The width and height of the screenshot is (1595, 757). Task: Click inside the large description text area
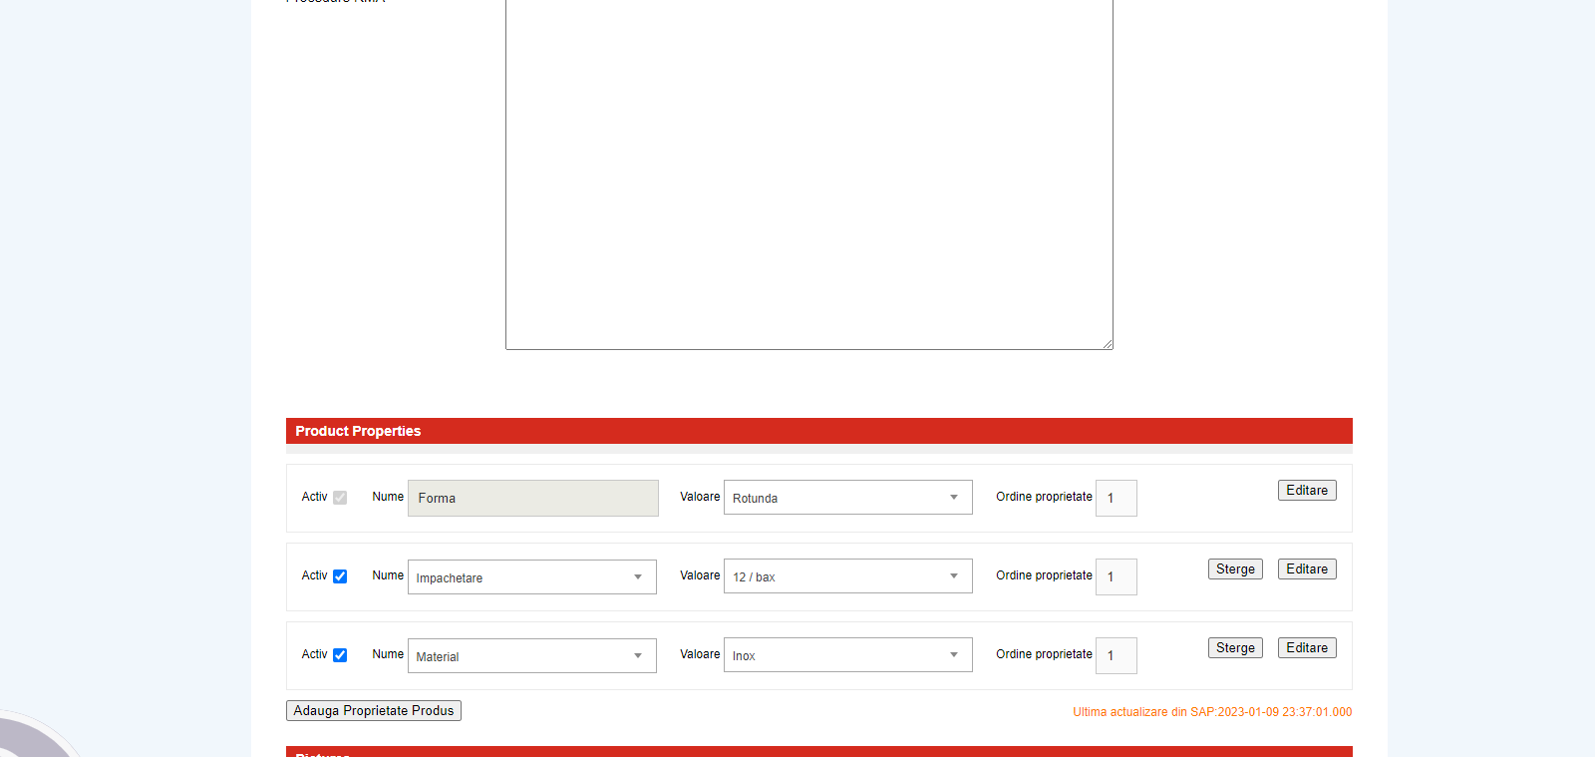(808, 170)
